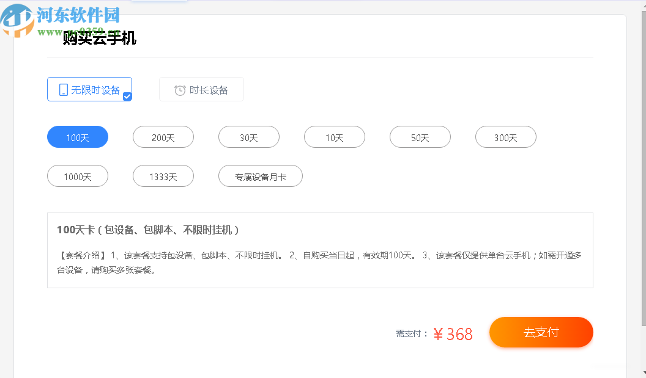
Task: Select the 专属设备月卡 package
Action: pyautogui.click(x=260, y=176)
